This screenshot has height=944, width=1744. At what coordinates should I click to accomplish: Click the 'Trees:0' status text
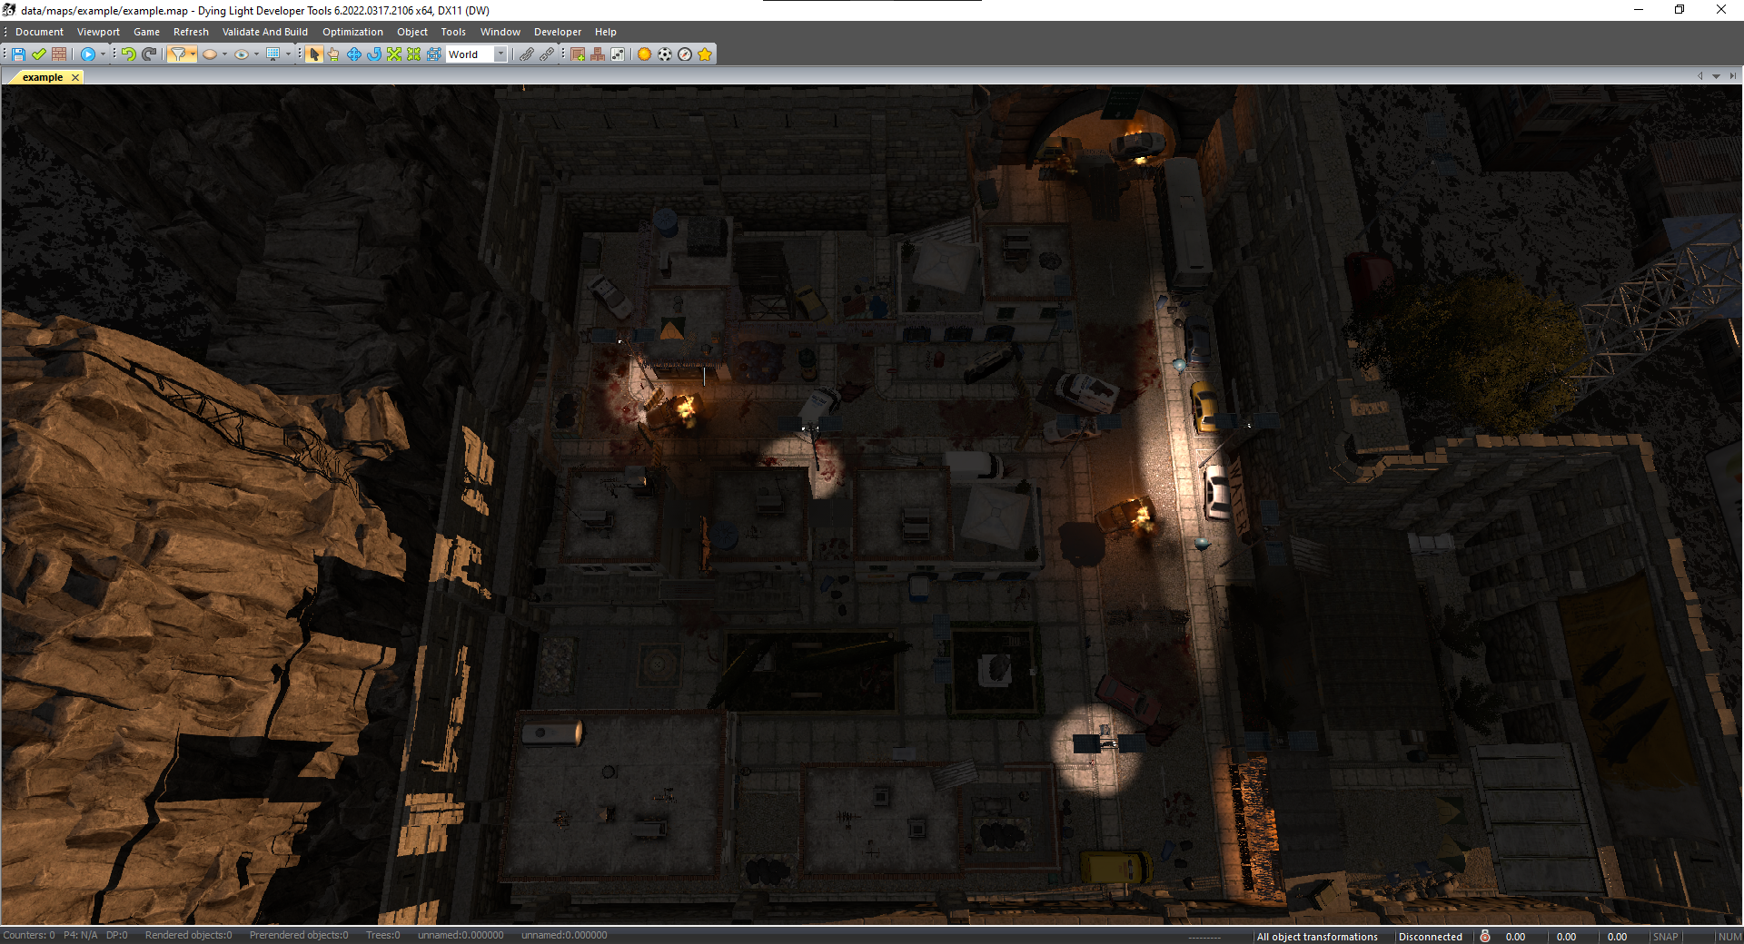(x=382, y=935)
